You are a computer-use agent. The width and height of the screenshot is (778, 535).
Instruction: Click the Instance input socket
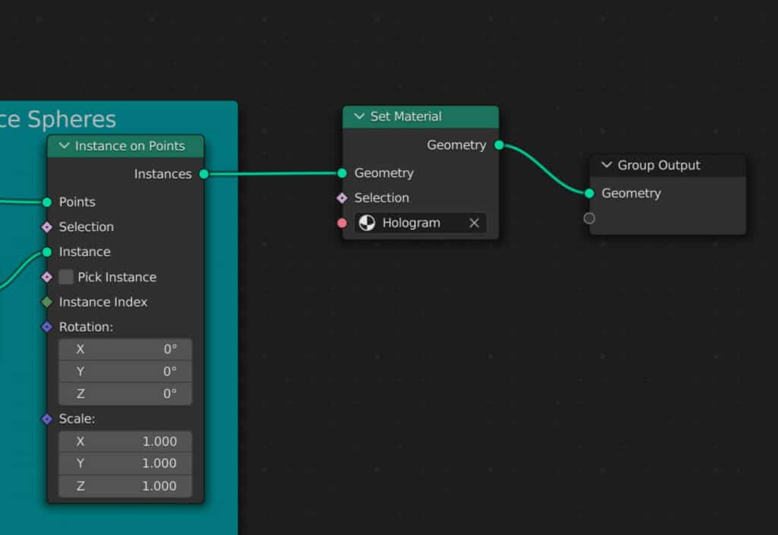tap(47, 252)
